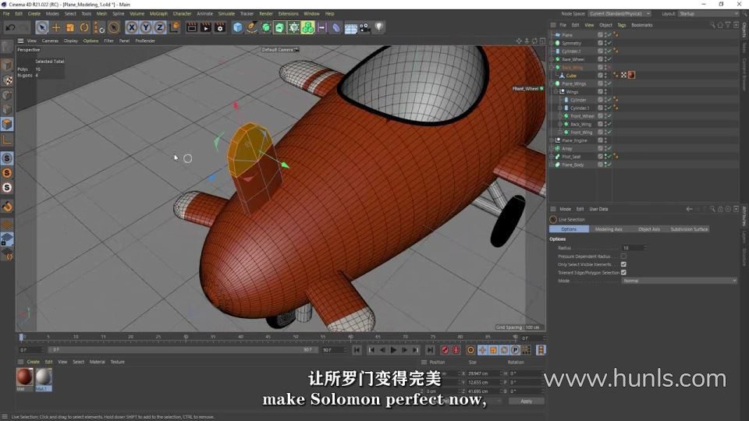Select the Rotate tool icon
749x421 pixels.
pyautogui.click(x=84, y=28)
